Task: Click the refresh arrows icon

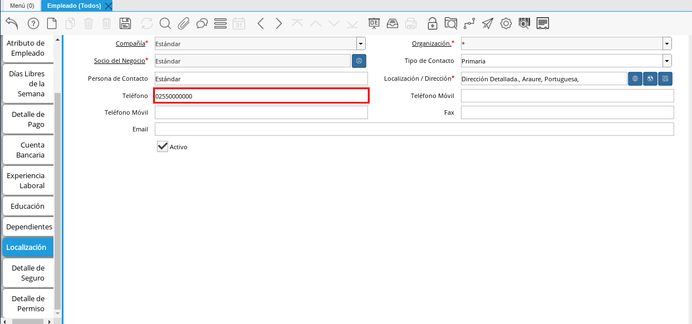Action: coord(147,23)
